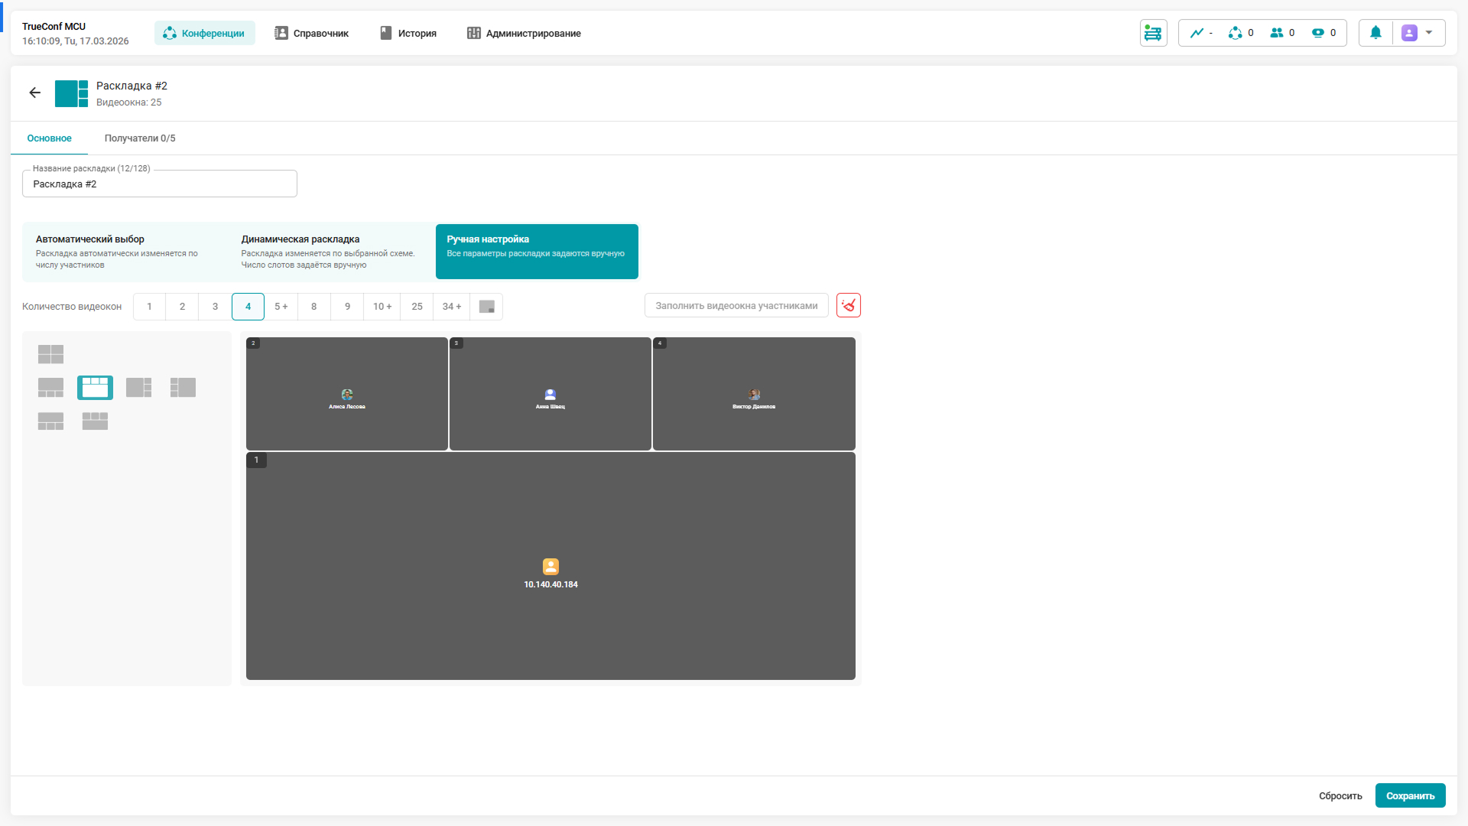Image resolution: width=1468 pixels, height=826 pixels.
Task: Select large video window 1 with 10.140.40.184
Action: coord(550,566)
